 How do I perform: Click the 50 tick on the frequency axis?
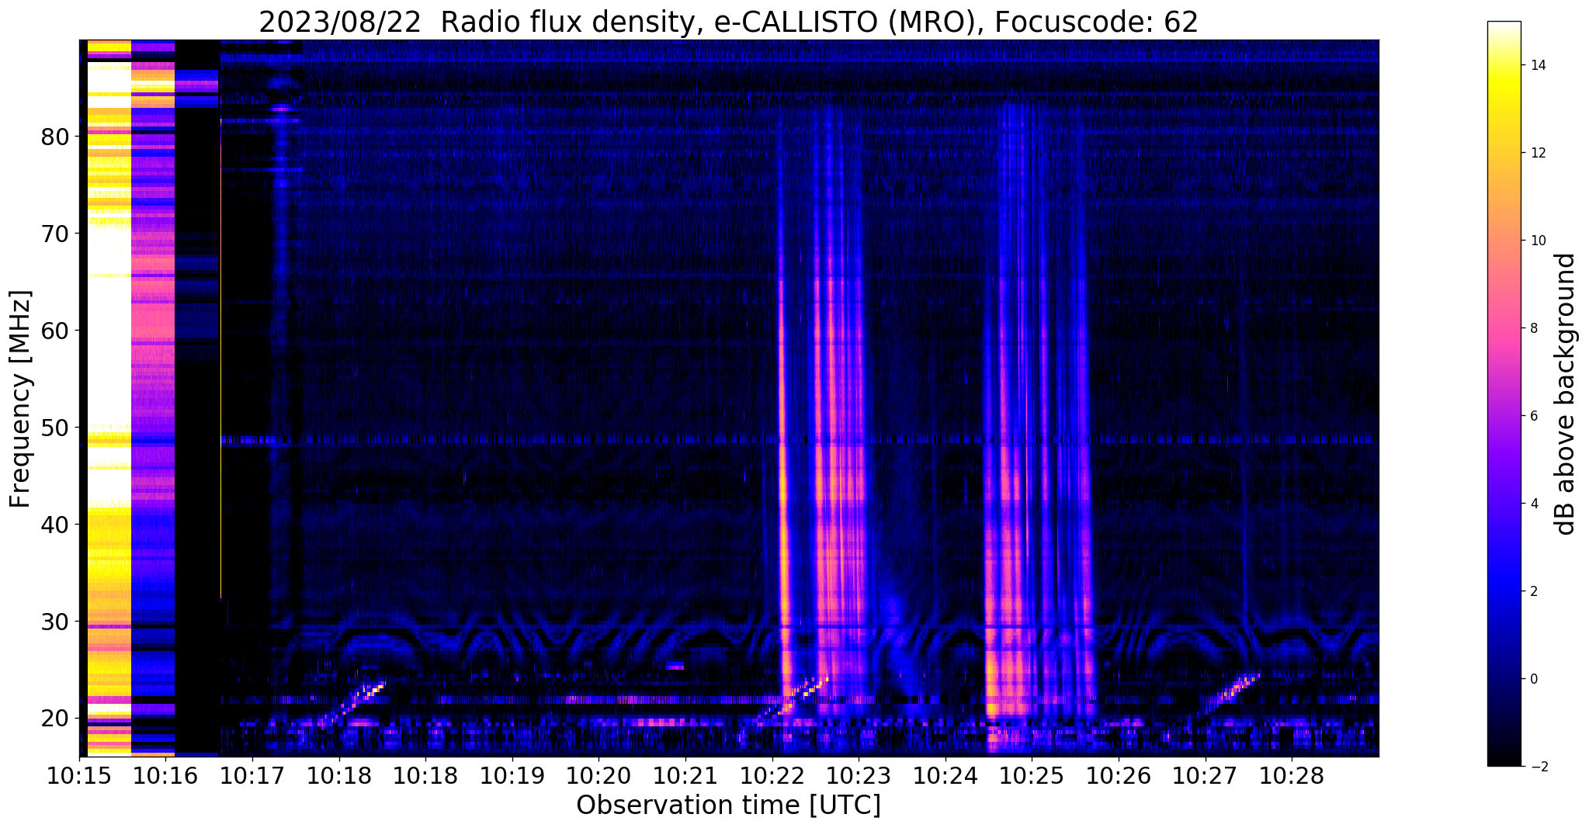click(x=55, y=428)
